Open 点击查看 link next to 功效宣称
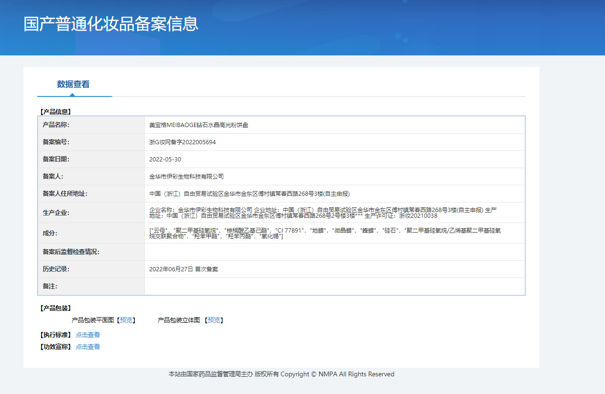605x394 pixels. (x=88, y=347)
